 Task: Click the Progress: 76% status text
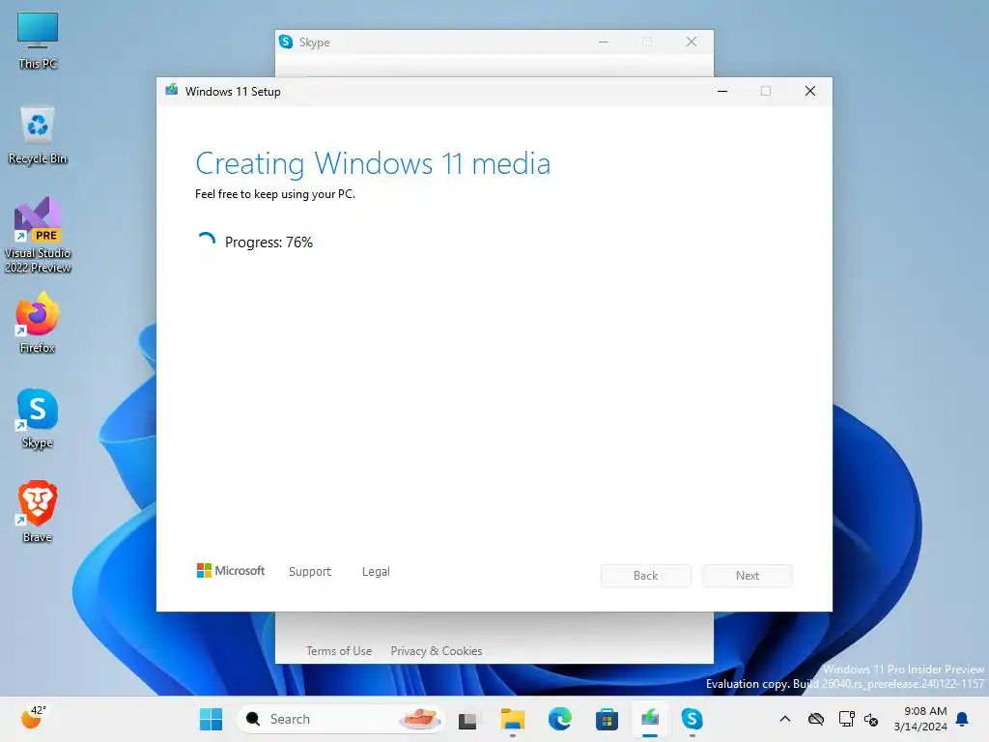pyautogui.click(x=268, y=243)
